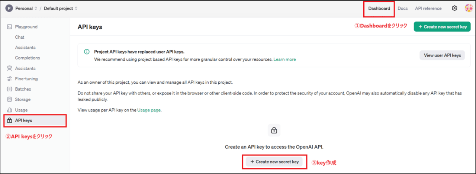
Task: Expand the Default project selector
Action: point(61,8)
